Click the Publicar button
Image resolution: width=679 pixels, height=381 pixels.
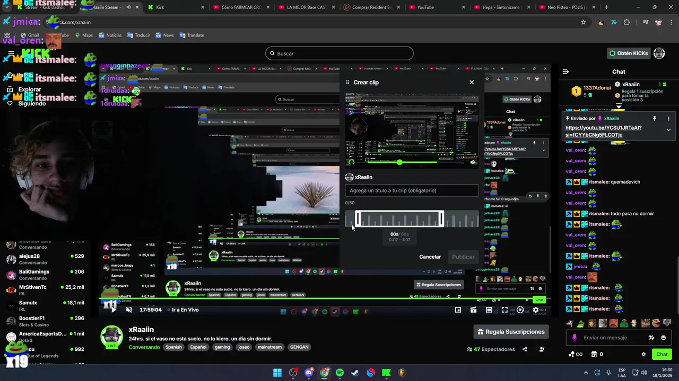pyautogui.click(x=463, y=257)
